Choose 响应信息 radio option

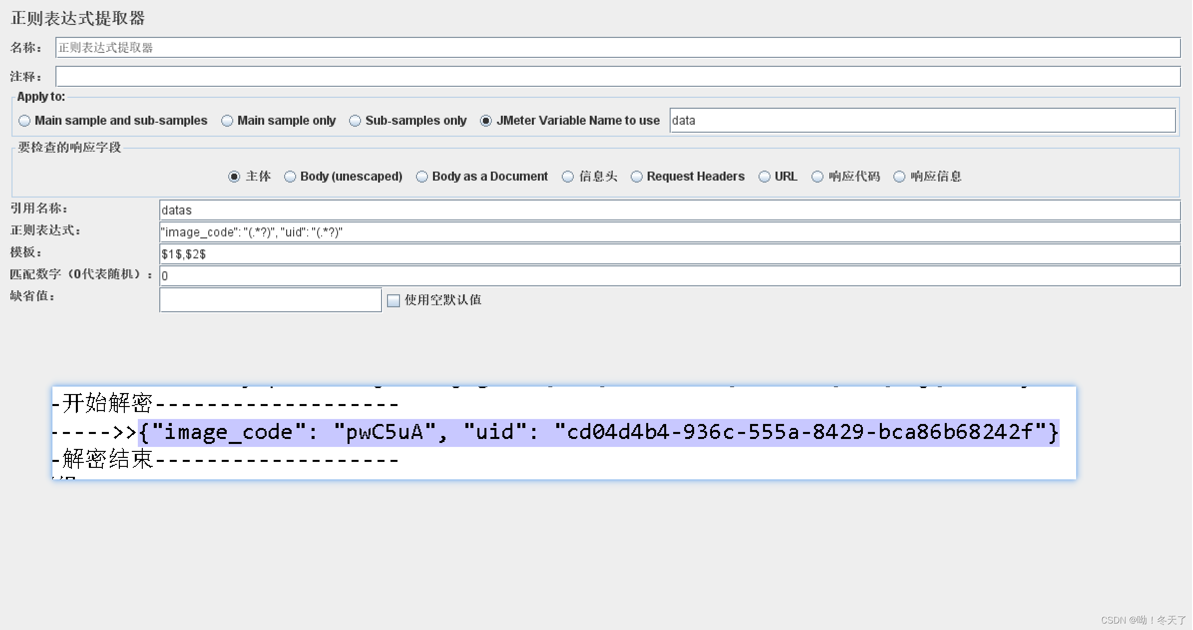tap(899, 177)
